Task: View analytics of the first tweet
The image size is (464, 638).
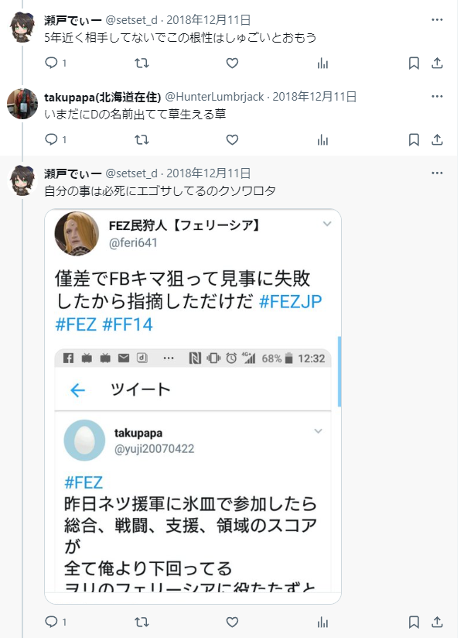Action: point(322,63)
